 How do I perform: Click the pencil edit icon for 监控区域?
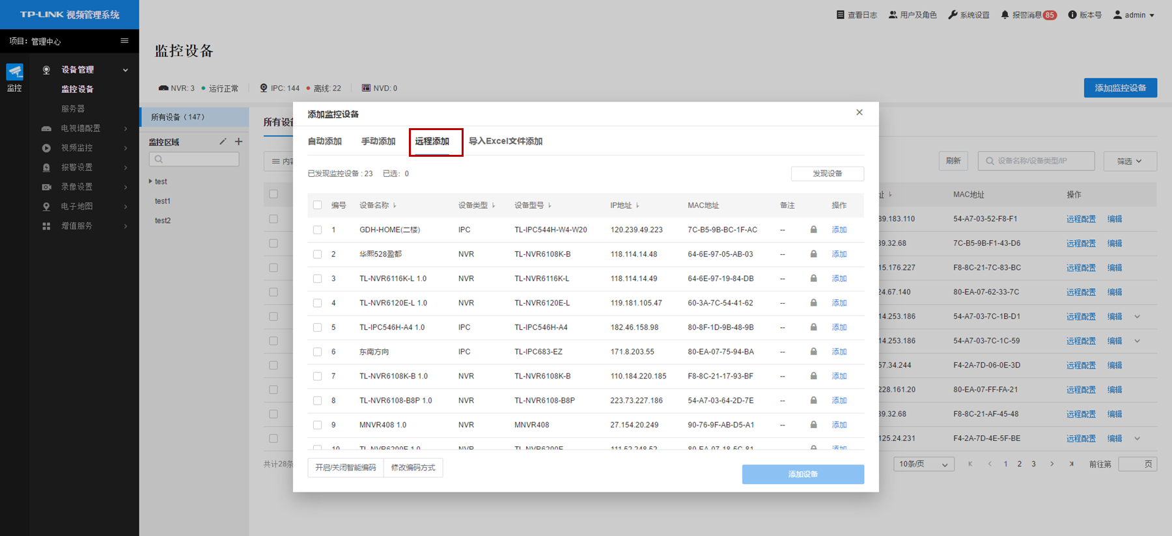click(223, 142)
